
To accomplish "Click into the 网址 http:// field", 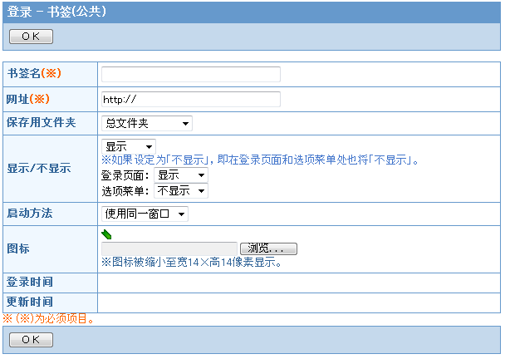I will tap(190, 100).
